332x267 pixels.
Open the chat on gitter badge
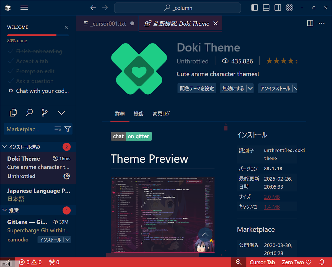[131, 136]
